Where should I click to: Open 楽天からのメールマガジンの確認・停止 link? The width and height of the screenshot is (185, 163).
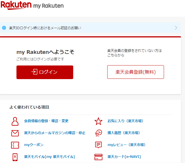pos(55,133)
